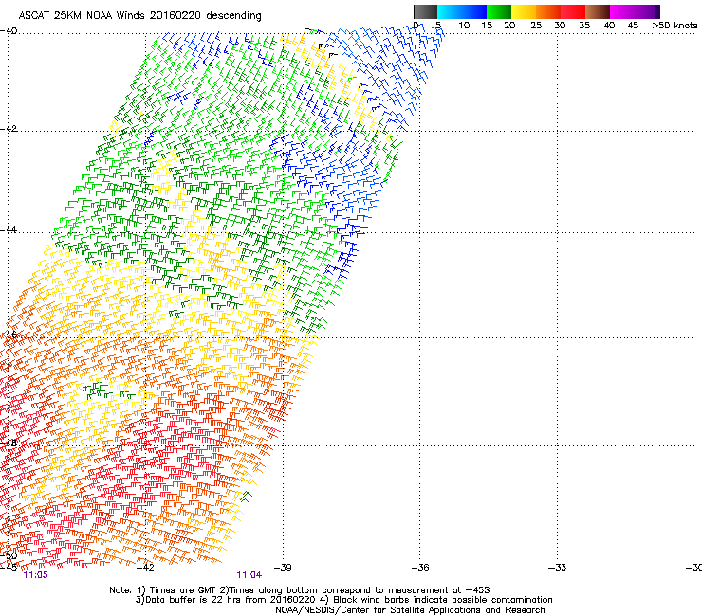Click the red 30-35 knots legend swatch
Image resolution: width=702 pixels, height=616 pixels.
point(573,11)
